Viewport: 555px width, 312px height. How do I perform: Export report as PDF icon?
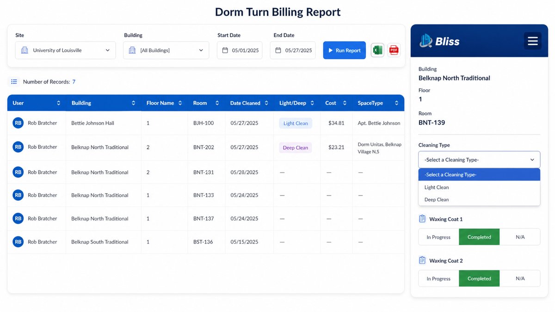click(x=394, y=50)
